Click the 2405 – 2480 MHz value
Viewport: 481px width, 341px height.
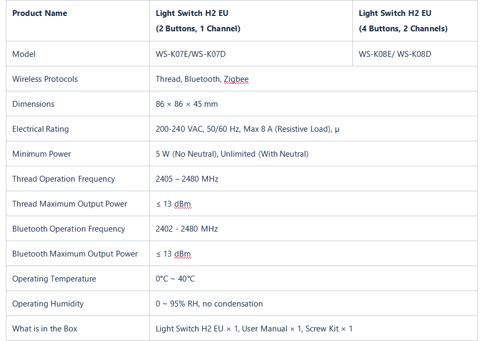(187, 179)
